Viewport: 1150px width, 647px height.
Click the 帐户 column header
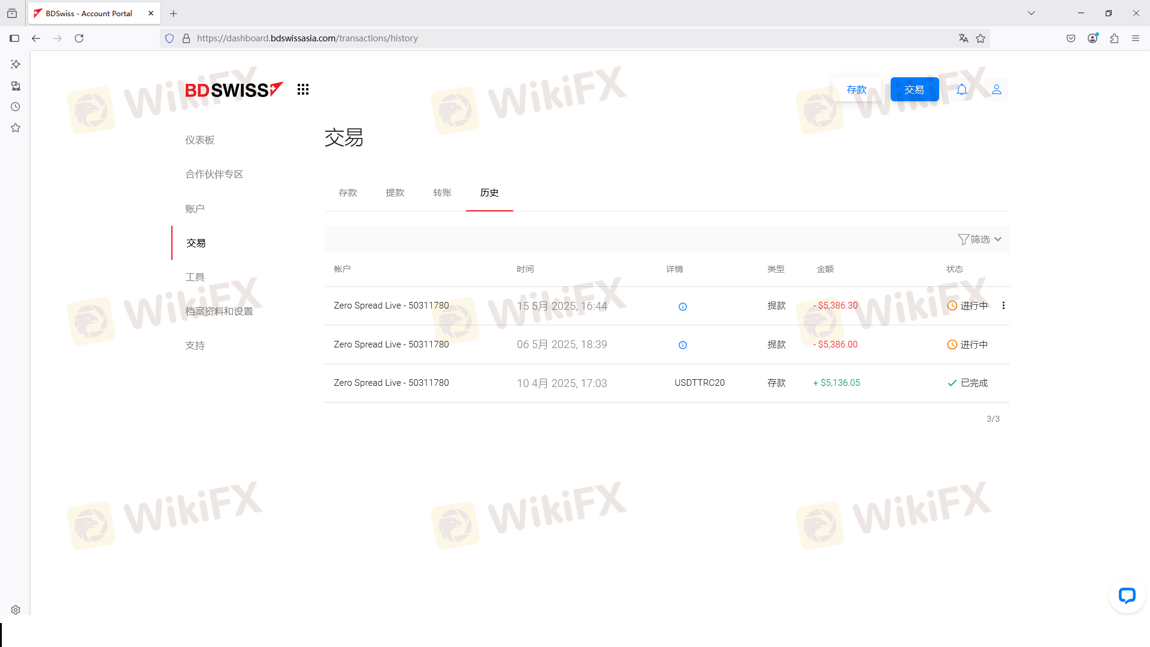[x=343, y=269]
